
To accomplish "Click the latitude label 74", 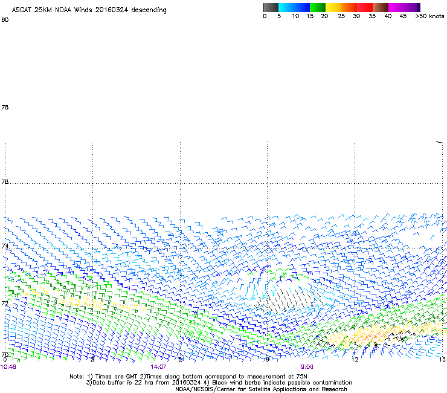I will coord(5,246).
